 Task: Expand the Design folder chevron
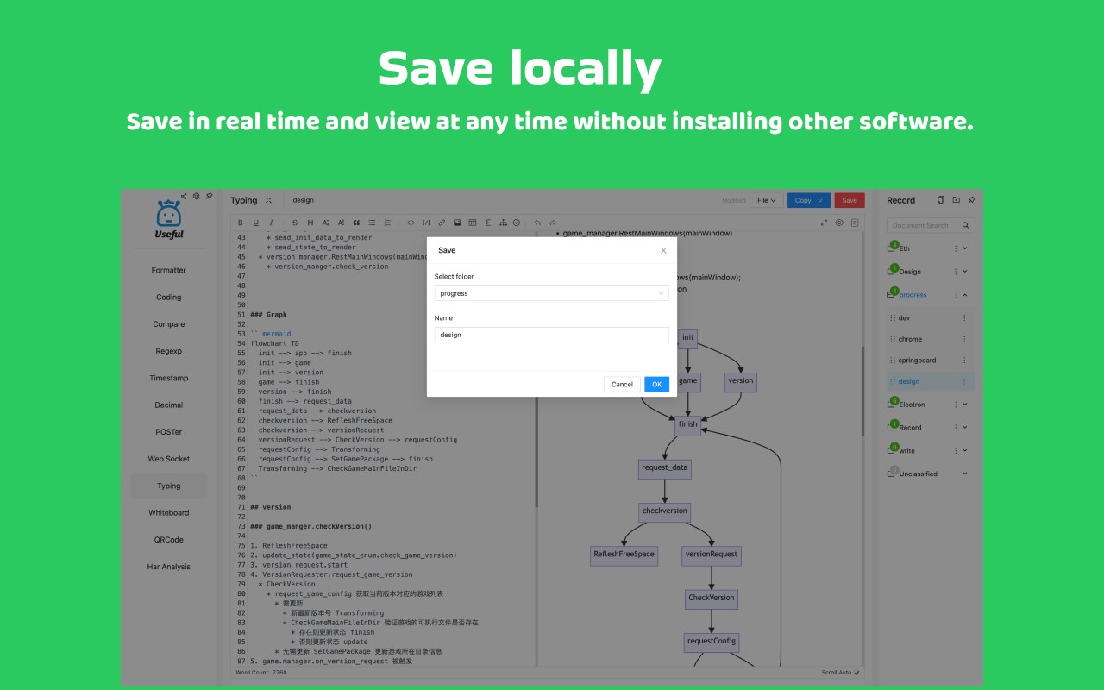(x=965, y=272)
